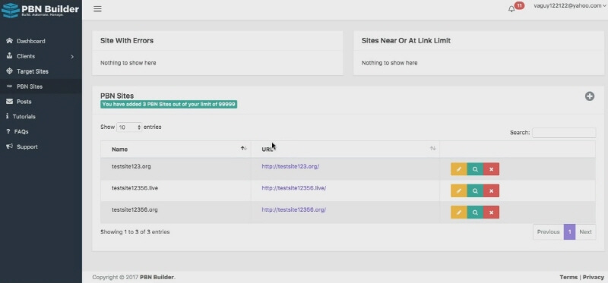Edit testsite12356.org using the pencil icon

point(459,212)
